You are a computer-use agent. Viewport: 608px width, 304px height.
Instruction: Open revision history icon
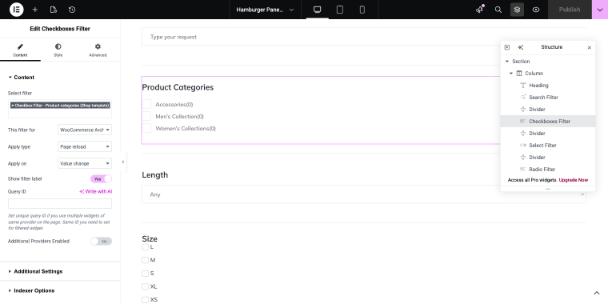point(72,10)
